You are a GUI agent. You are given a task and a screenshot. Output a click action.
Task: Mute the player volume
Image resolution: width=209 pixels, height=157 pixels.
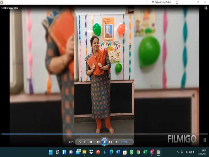pyautogui.click(x=117, y=142)
